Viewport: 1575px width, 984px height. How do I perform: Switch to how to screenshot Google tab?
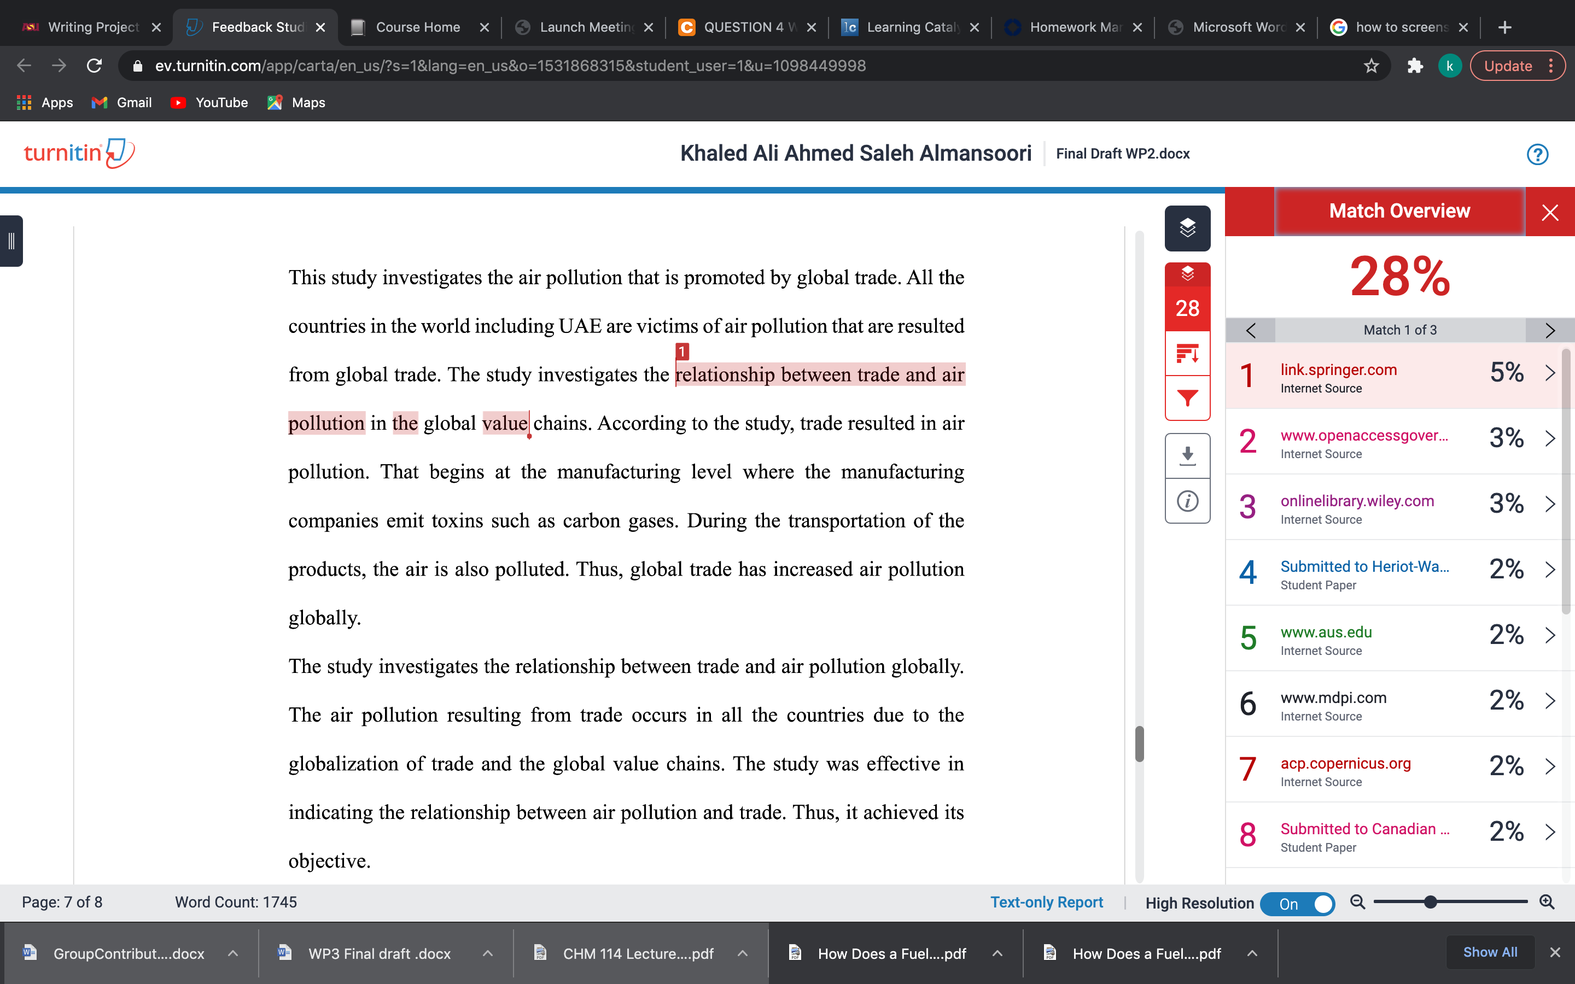tap(1401, 27)
